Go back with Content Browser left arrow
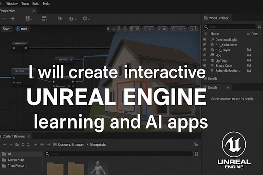263x175 pixels. (42, 144)
